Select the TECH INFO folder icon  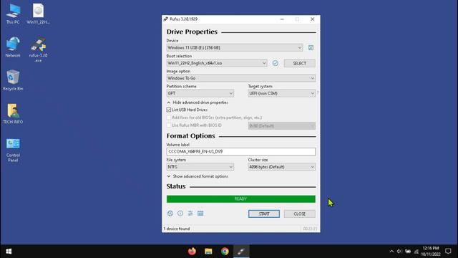coord(13,113)
